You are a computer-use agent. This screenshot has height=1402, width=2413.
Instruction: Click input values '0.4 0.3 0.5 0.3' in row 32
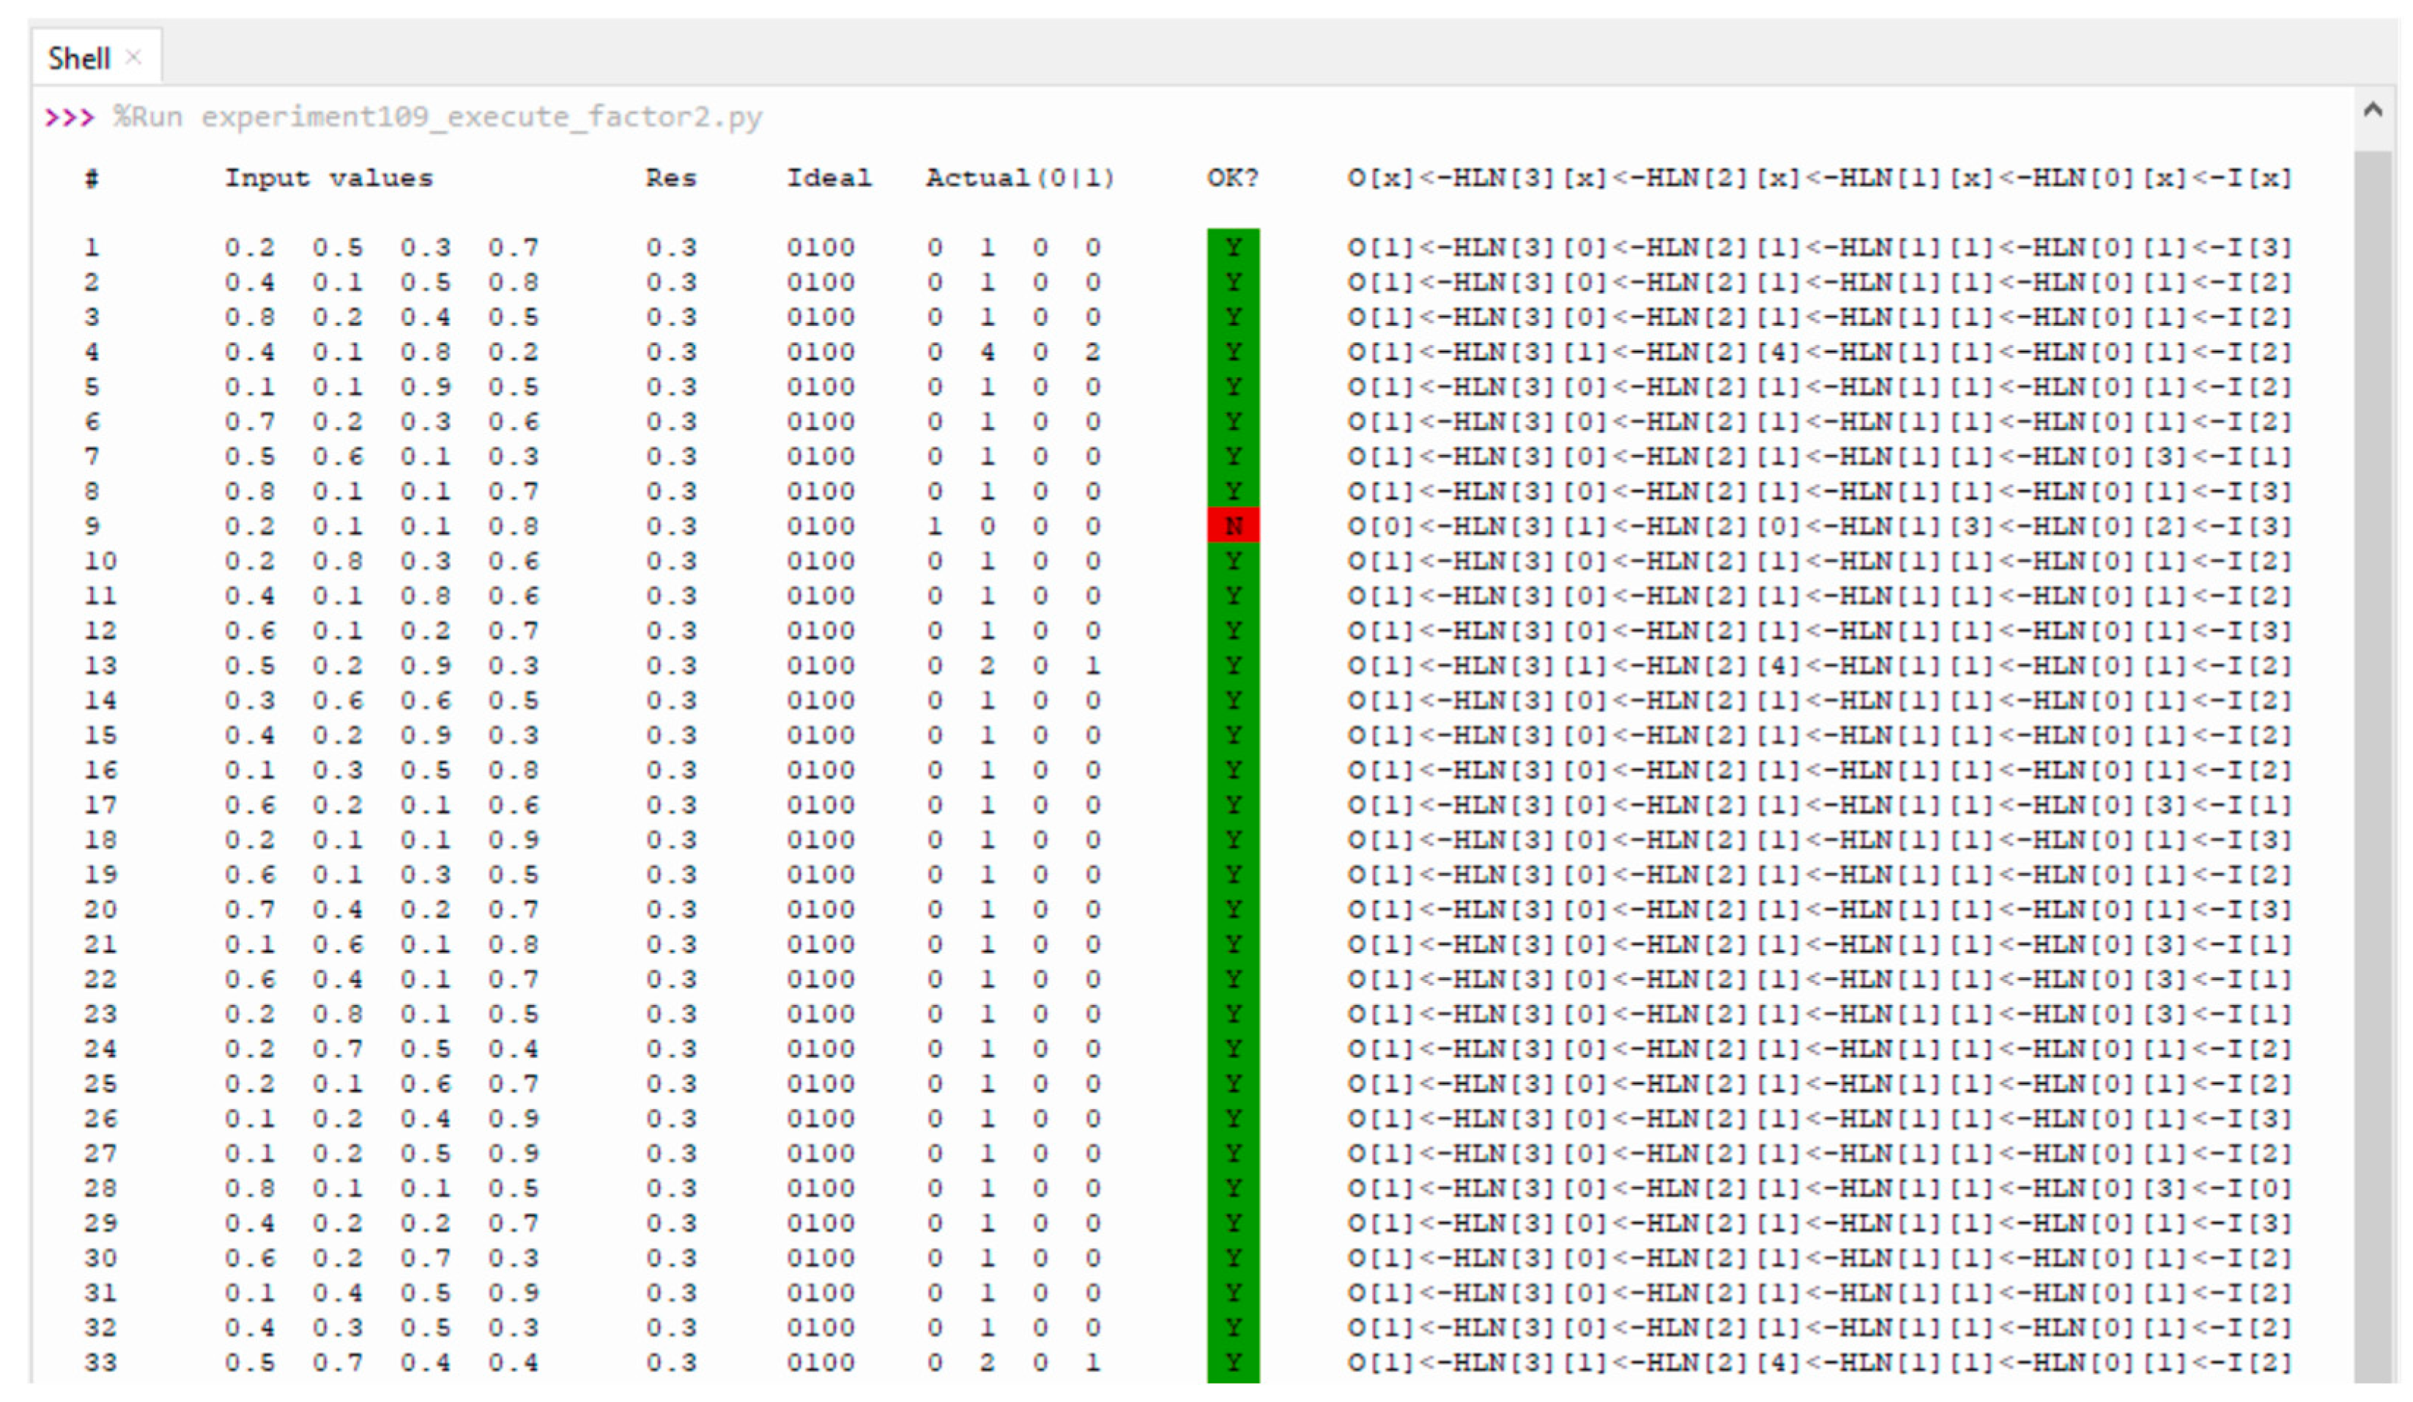tap(382, 1327)
